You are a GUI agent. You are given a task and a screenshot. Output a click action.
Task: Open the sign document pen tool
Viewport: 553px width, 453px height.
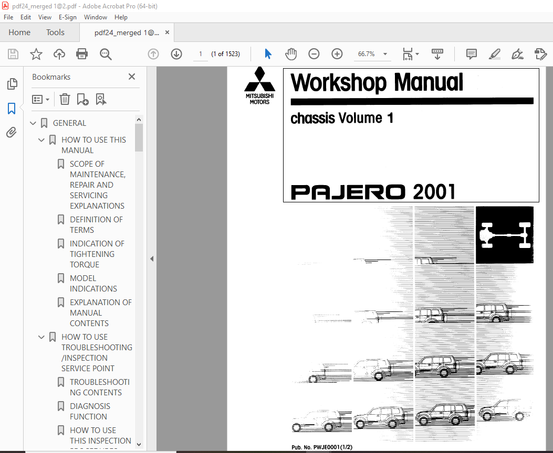pyautogui.click(x=517, y=54)
